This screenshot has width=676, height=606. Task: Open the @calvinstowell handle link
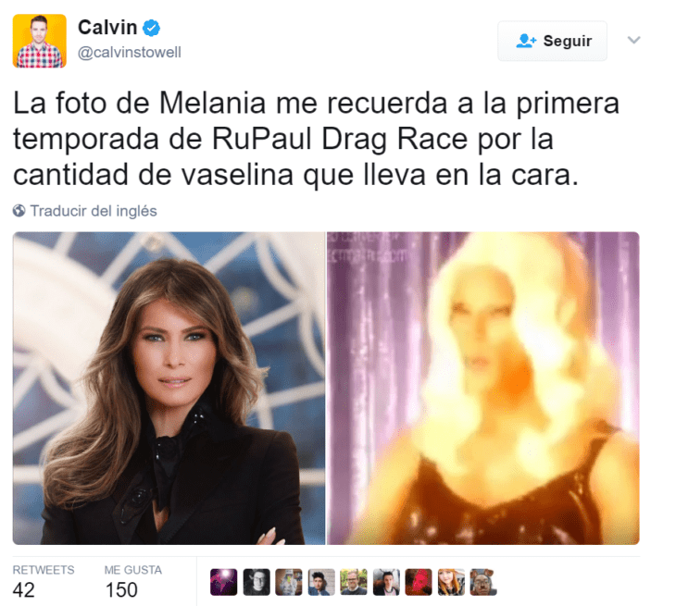130,53
